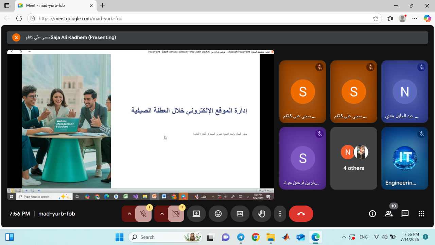The image size is (435, 245).
Task: Open a new browser tab
Action: tap(102, 5)
